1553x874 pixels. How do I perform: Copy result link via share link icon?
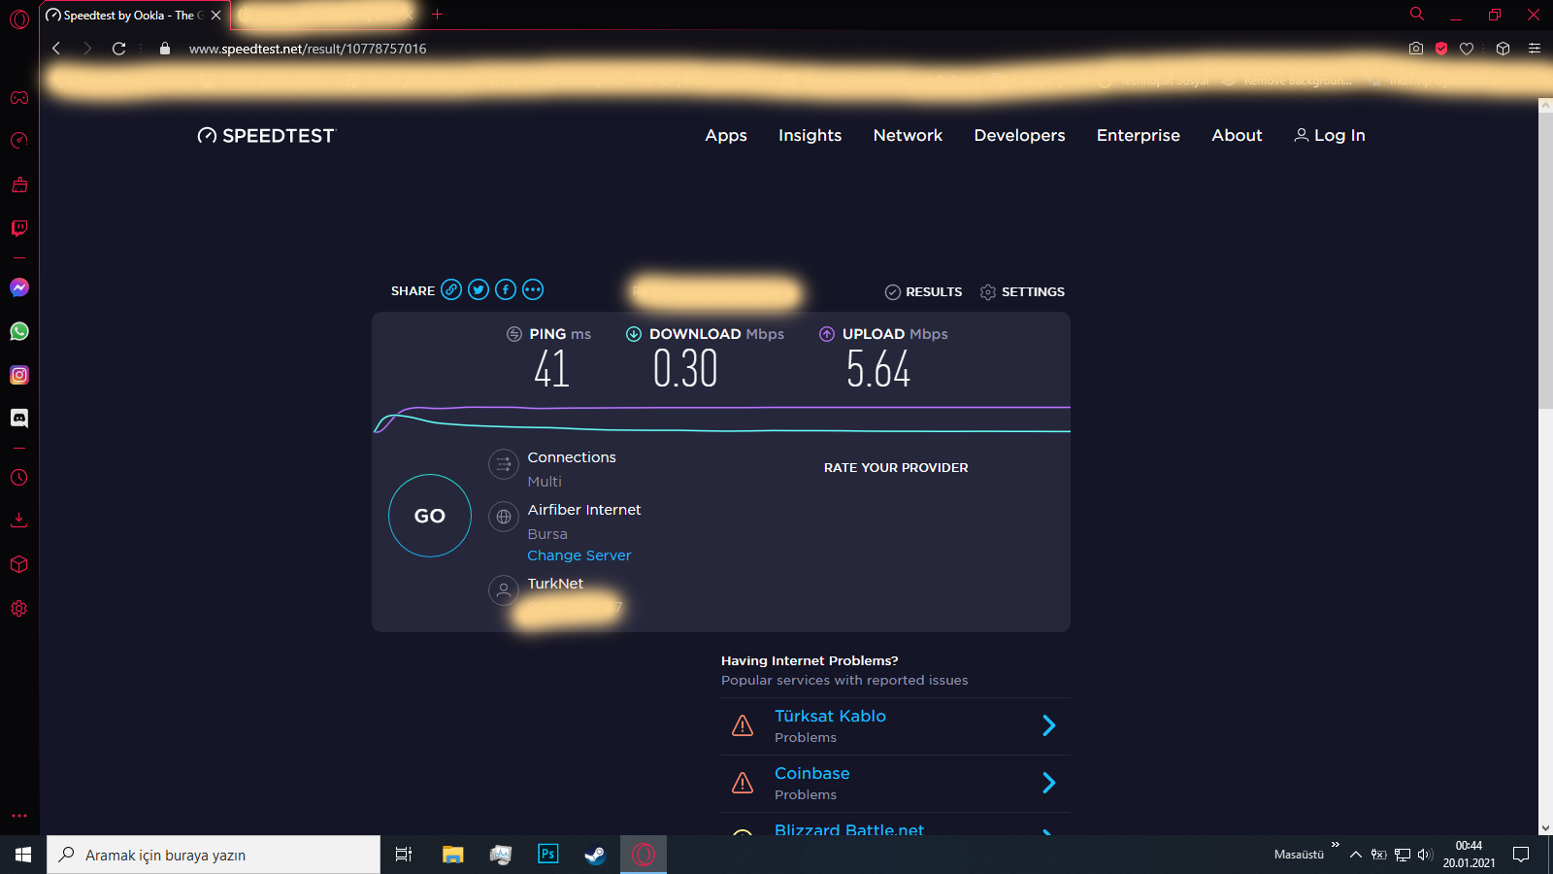(x=451, y=289)
